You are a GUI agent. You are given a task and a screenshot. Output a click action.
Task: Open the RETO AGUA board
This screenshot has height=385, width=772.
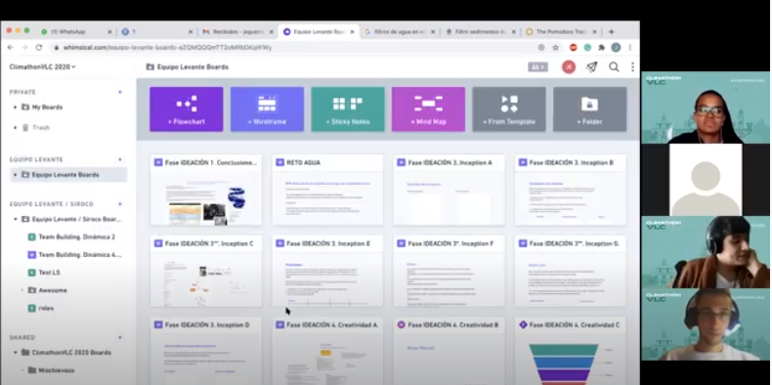(x=327, y=190)
